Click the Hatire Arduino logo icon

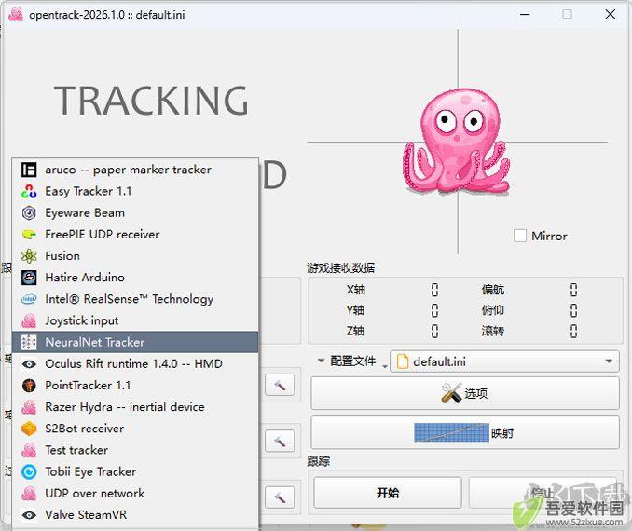pyautogui.click(x=29, y=278)
